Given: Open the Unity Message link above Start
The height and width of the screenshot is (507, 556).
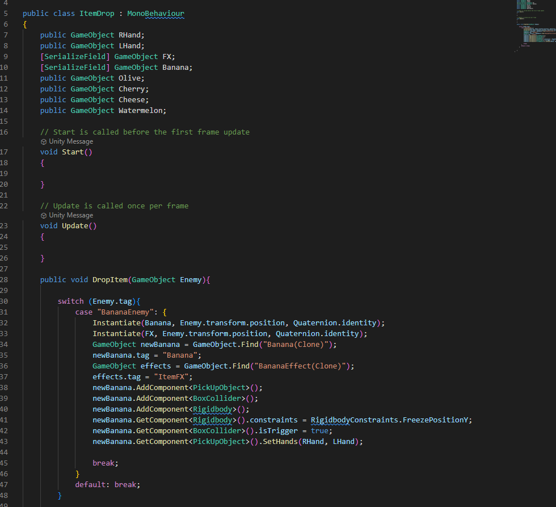Looking at the screenshot, I should 71,142.
